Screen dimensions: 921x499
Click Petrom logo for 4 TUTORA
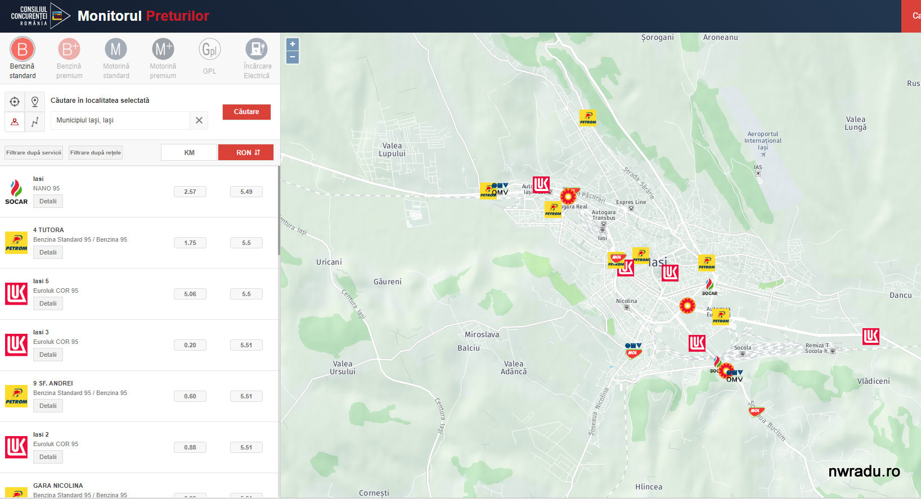click(16, 243)
